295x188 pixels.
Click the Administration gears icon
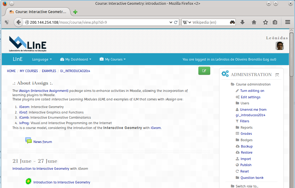pos(225,74)
